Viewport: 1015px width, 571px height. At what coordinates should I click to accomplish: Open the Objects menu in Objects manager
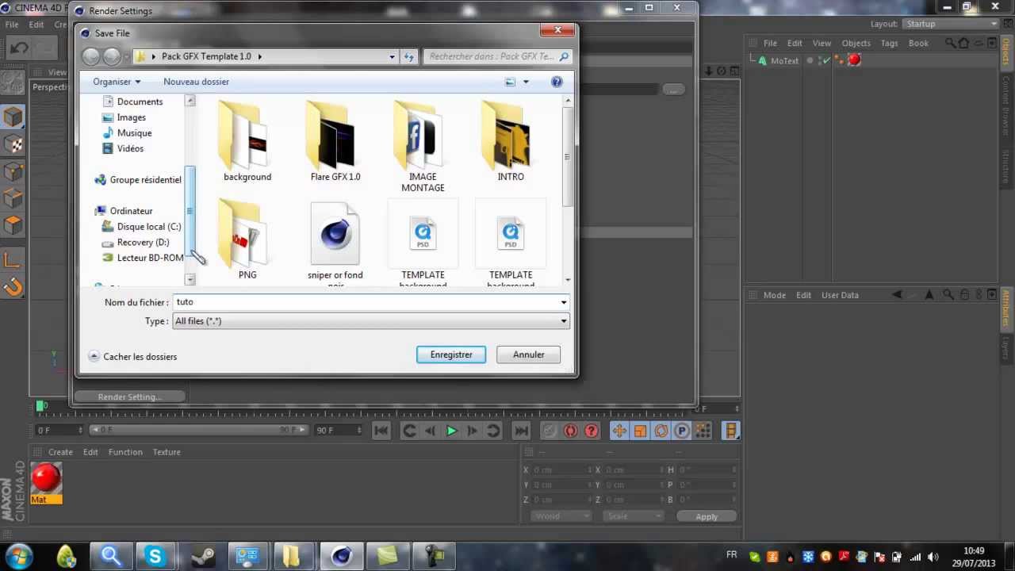point(856,43)
